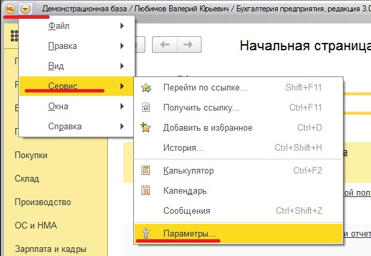
Task: Go forward with the right arrow button
Action: coord(189,44)
